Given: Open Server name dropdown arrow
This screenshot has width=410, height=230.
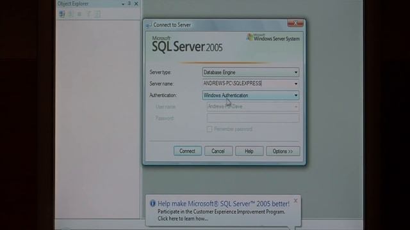Looking at the screenshot, I should coord(296,84).
